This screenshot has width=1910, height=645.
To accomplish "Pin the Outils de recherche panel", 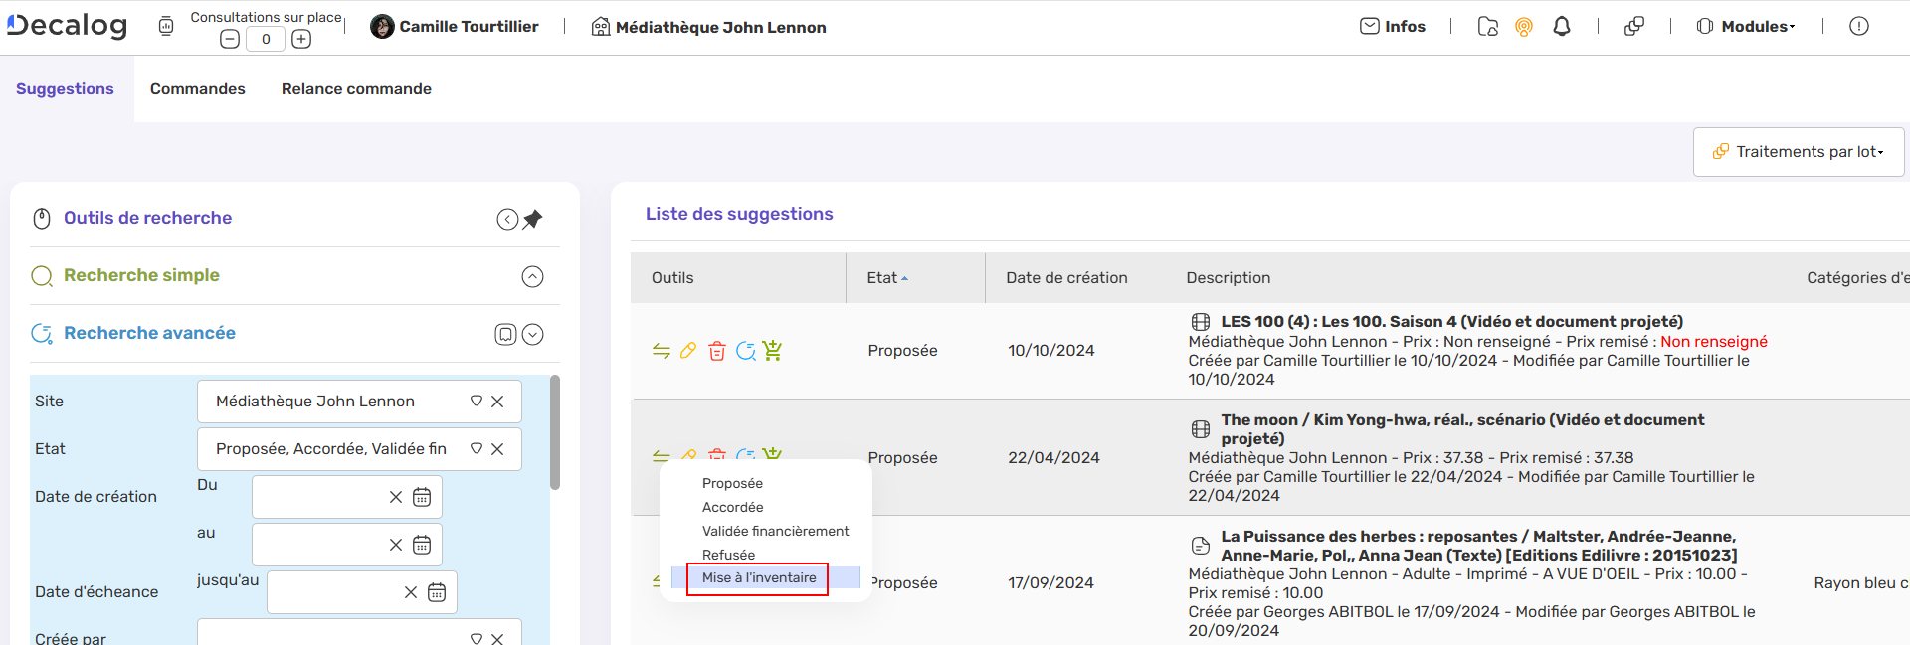I will [533, 219].
